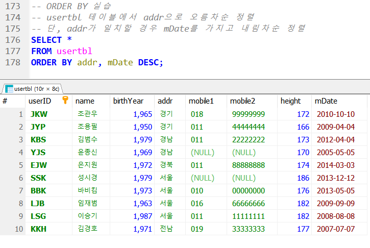Select birthYear value 1,950
The height and width of the screenshot is (248, 370).
pos(142,127)
